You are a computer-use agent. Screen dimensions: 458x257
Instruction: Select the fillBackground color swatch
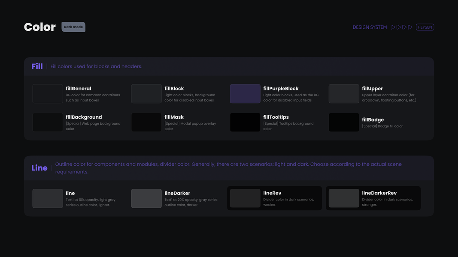[48, 123]
